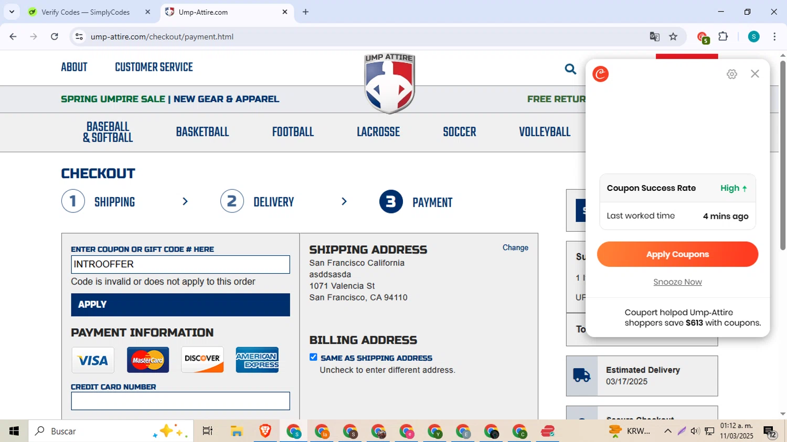Open the CUSTOMER SERVICE menu
The image size is (787, 442).
click(x=154, y=68)
